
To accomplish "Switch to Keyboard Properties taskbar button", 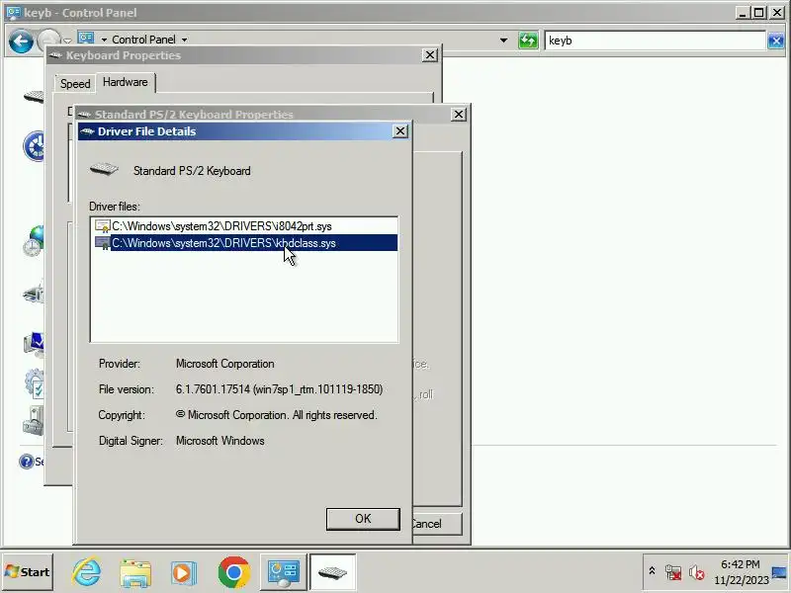I will pos(332,572).
